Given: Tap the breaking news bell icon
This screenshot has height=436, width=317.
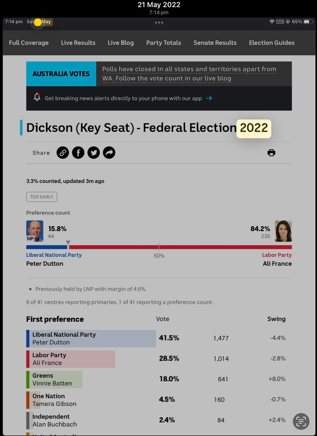Looking at the screenshot, I should pyautogui.click(x=37, y=97).
